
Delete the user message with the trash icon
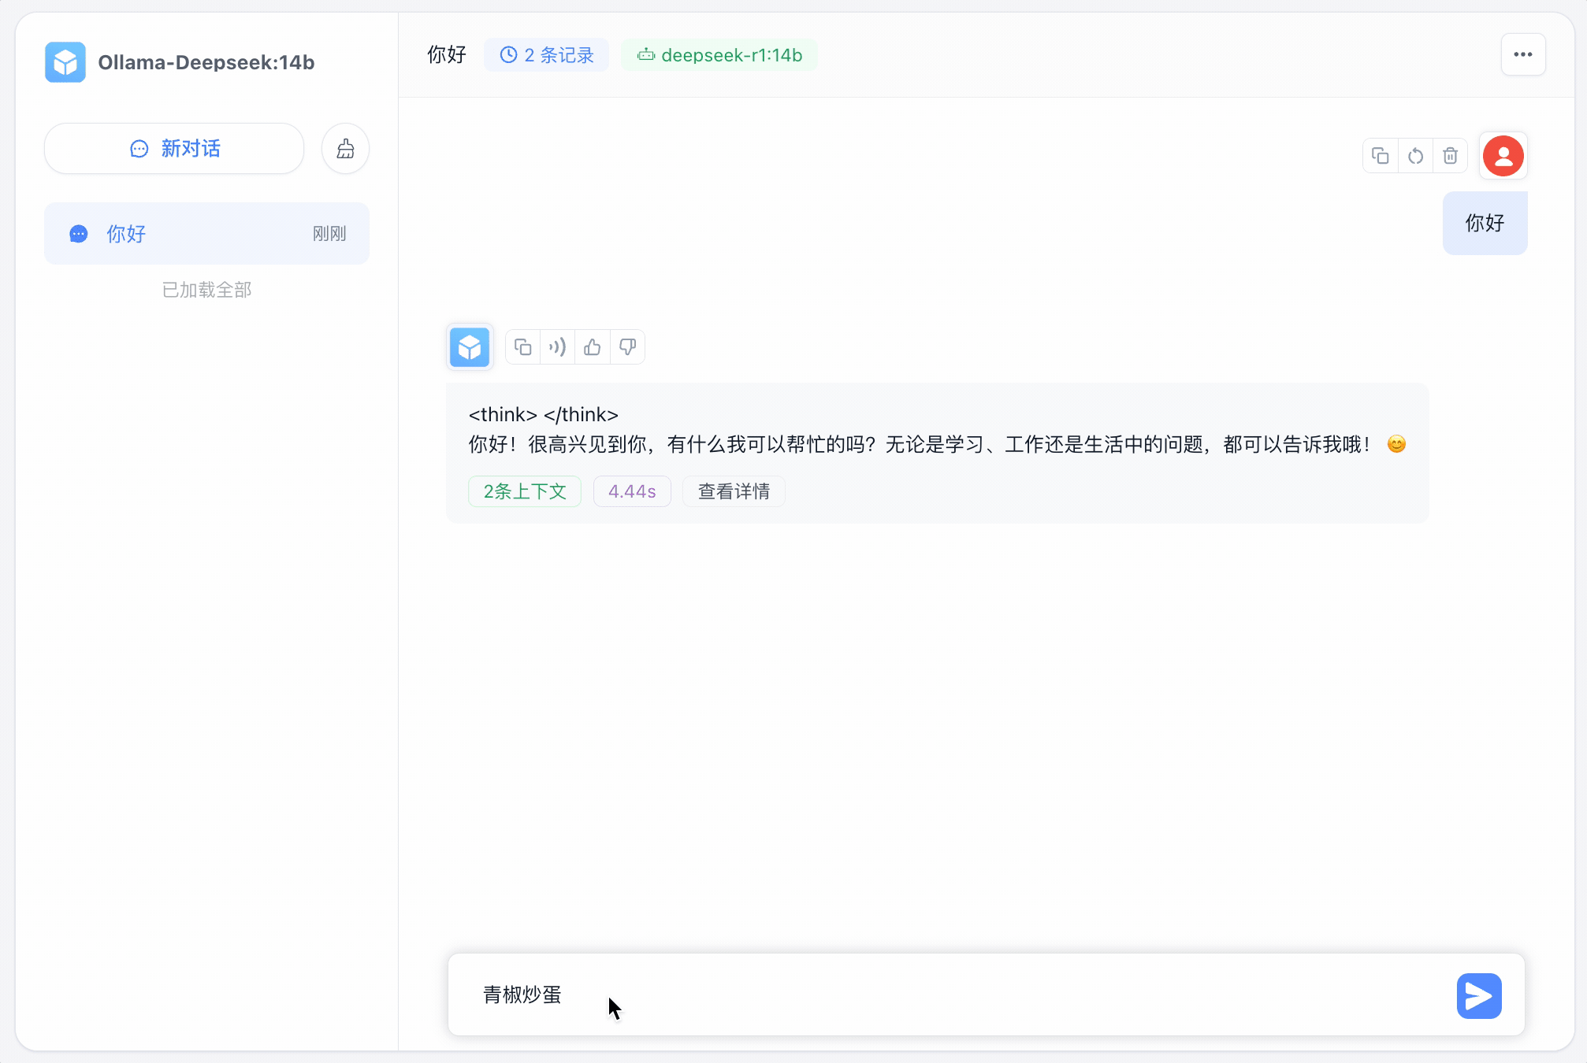1450,156
